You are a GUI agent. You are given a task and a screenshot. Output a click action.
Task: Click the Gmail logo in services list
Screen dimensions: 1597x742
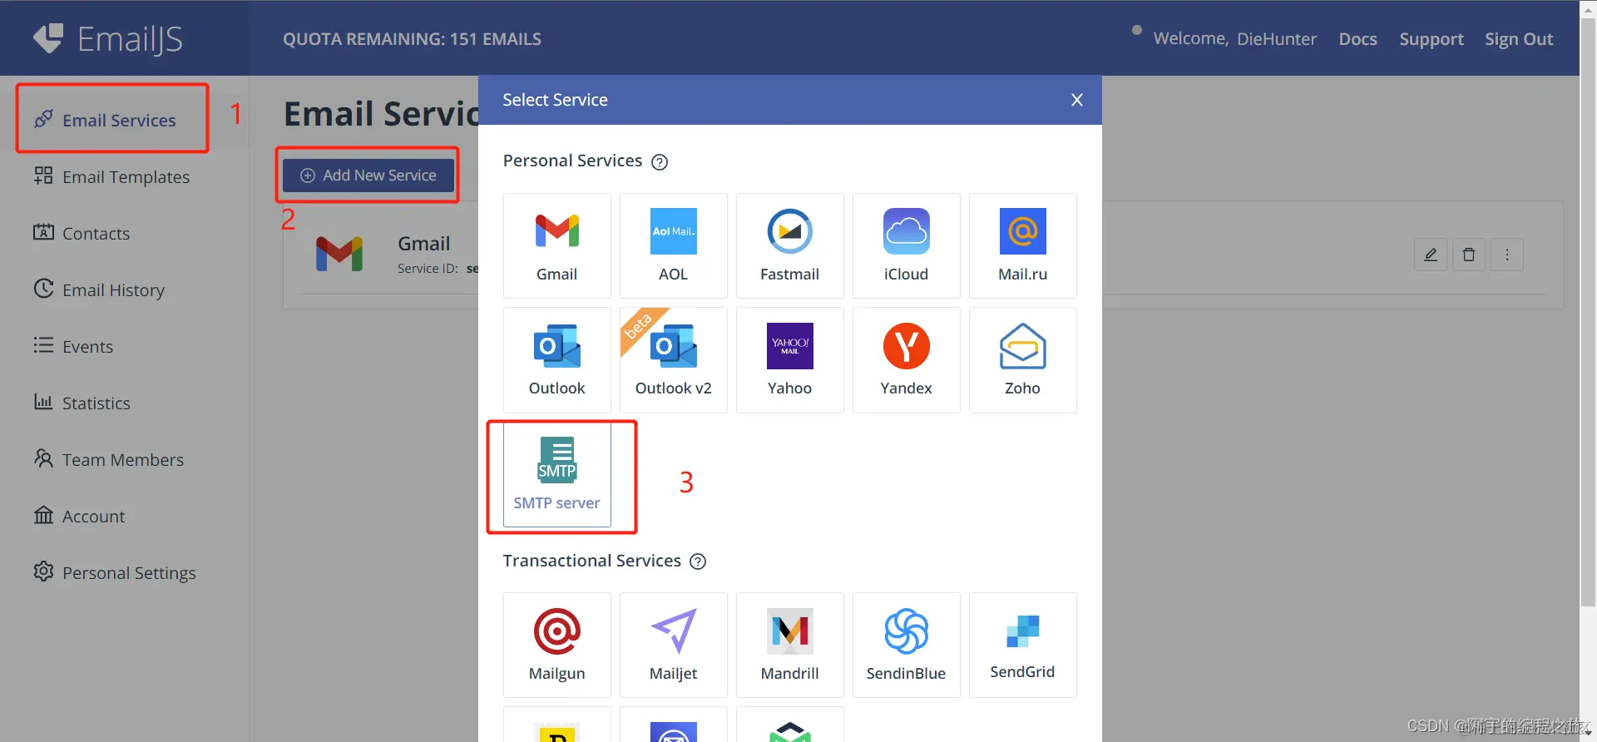point(339,255)
